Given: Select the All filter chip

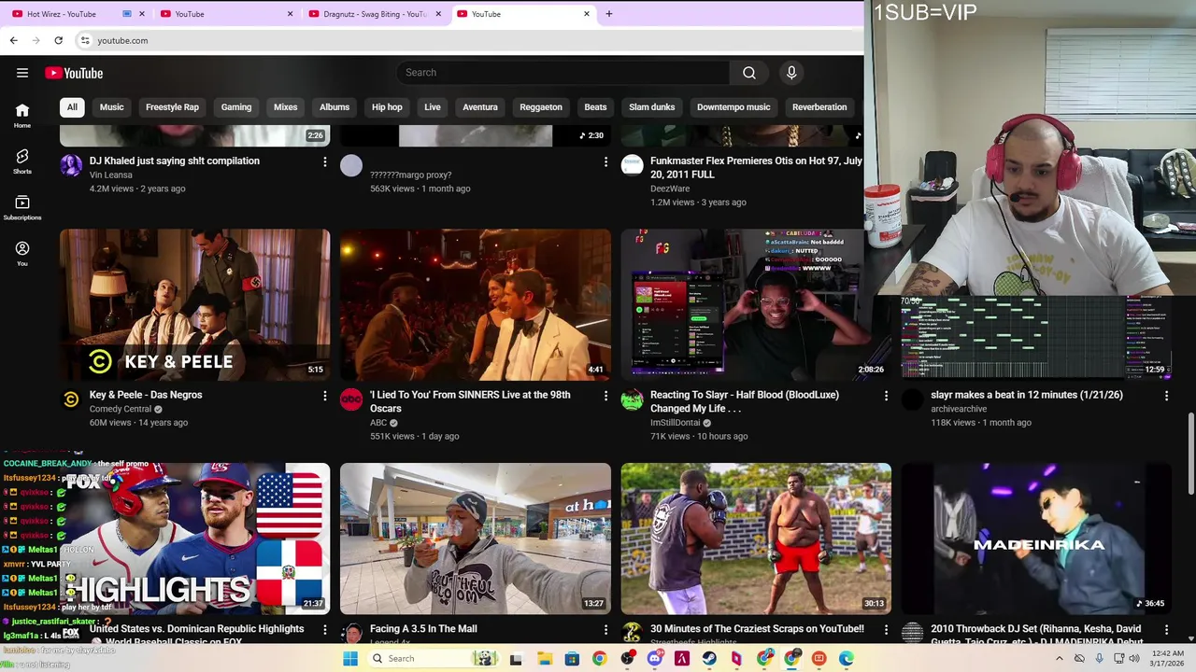Looking at the screenshot, I should [x=72, y=107].
